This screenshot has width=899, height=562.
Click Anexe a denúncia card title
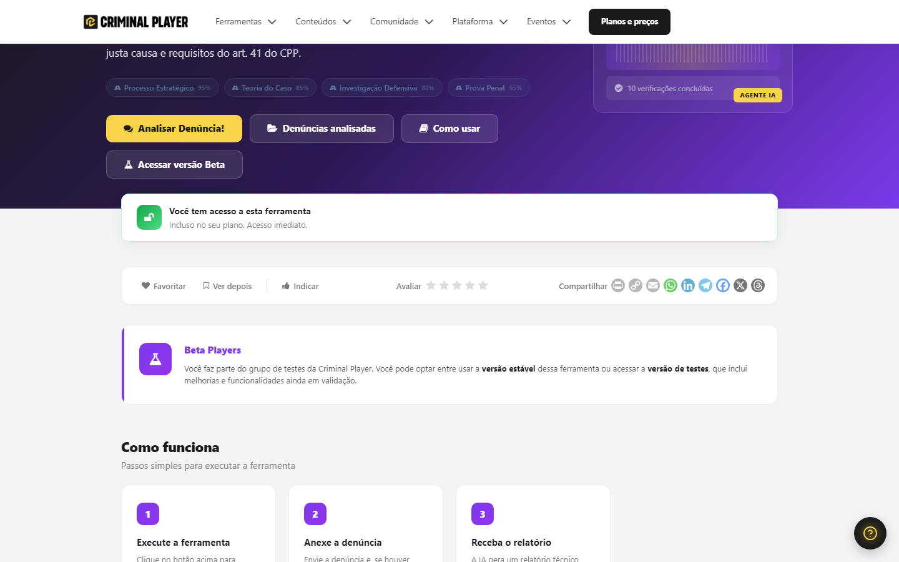click(x=343, y=543)
